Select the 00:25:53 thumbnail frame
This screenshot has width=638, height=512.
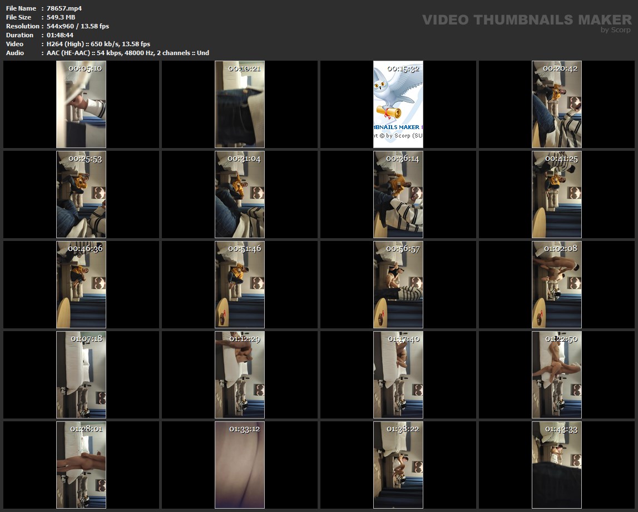pos(81,195)
